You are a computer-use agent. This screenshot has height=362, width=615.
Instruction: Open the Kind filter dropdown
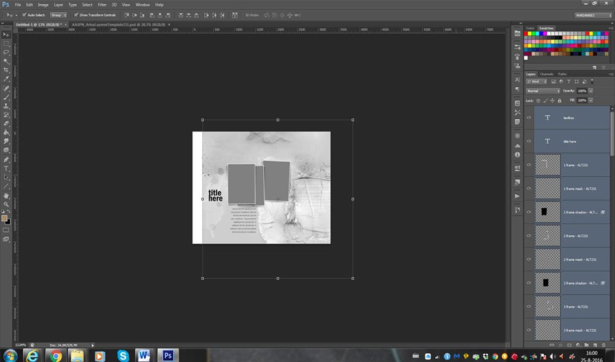coord(536,82)
